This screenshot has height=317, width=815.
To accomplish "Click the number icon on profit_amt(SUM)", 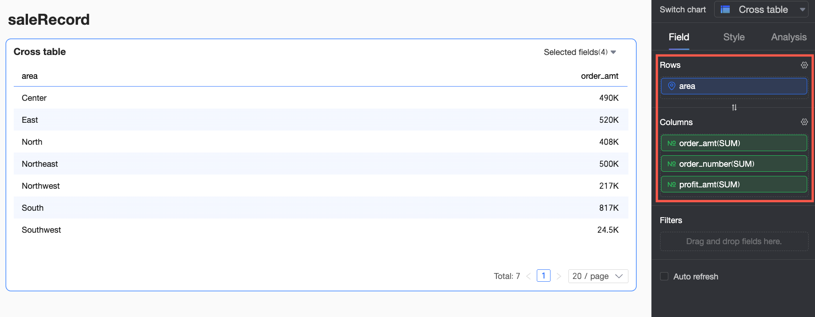I will (x=672, y=185).
